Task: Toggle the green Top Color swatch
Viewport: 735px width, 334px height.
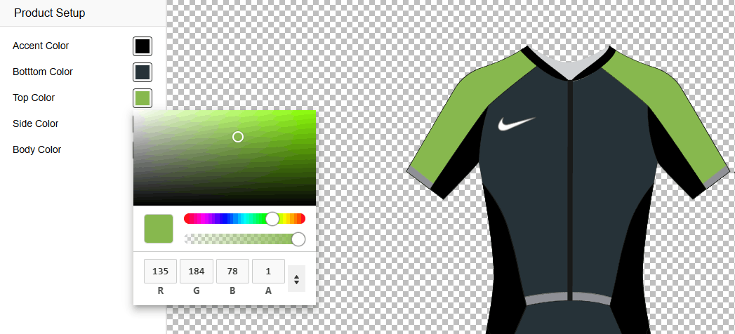Action: pos(143,98)
